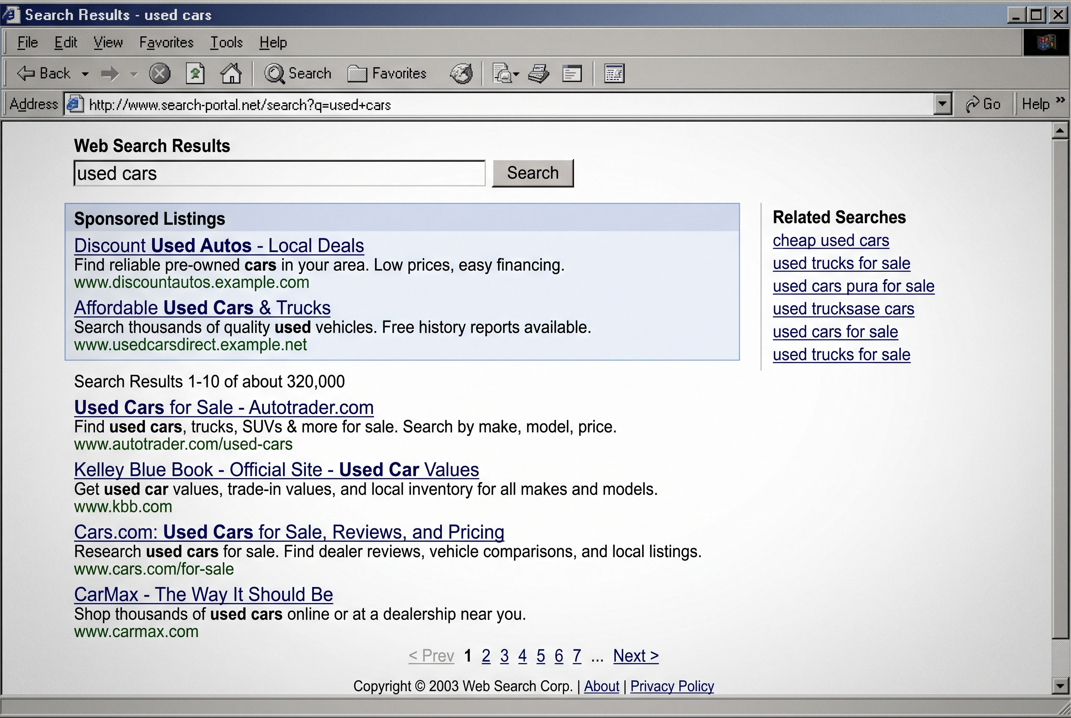Open the File menu
The height and width of the screenshot is (718, 1071).
(28, 43)
